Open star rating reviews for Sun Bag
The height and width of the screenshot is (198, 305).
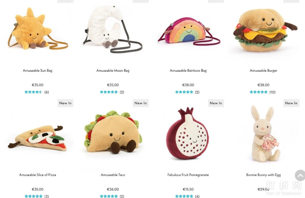36,92
